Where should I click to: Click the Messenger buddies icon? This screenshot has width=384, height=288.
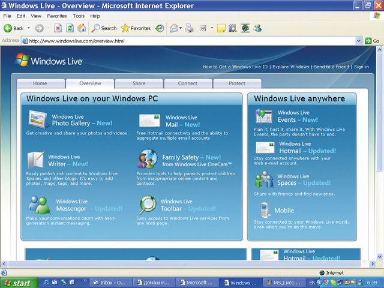pos(39,205)
